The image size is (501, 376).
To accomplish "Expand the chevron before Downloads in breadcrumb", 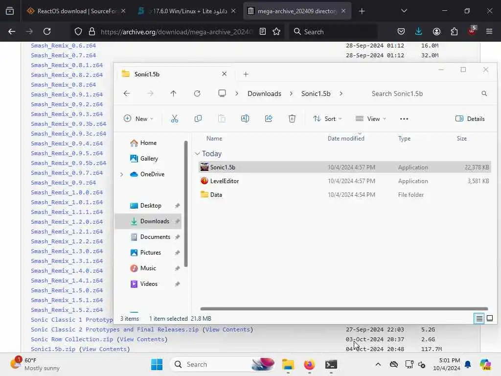I will pos(237,94).
